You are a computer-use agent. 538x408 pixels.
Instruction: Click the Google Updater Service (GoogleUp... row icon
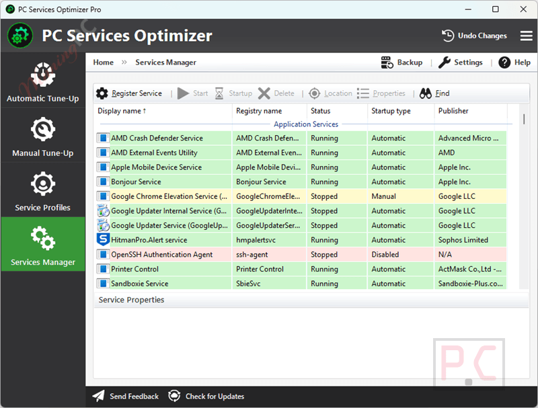[x=103, y=225]
